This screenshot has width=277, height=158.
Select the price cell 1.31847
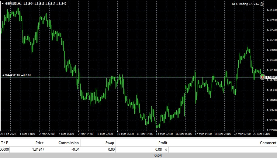click(38, 149)
